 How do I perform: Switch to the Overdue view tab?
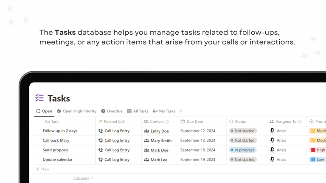click(x=112, y=111)
